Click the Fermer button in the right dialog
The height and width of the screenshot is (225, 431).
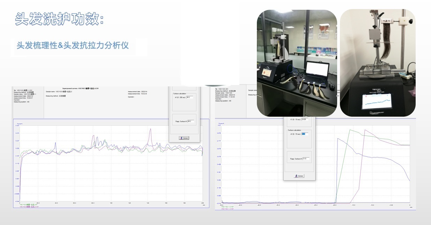click(x=299, y=176)
